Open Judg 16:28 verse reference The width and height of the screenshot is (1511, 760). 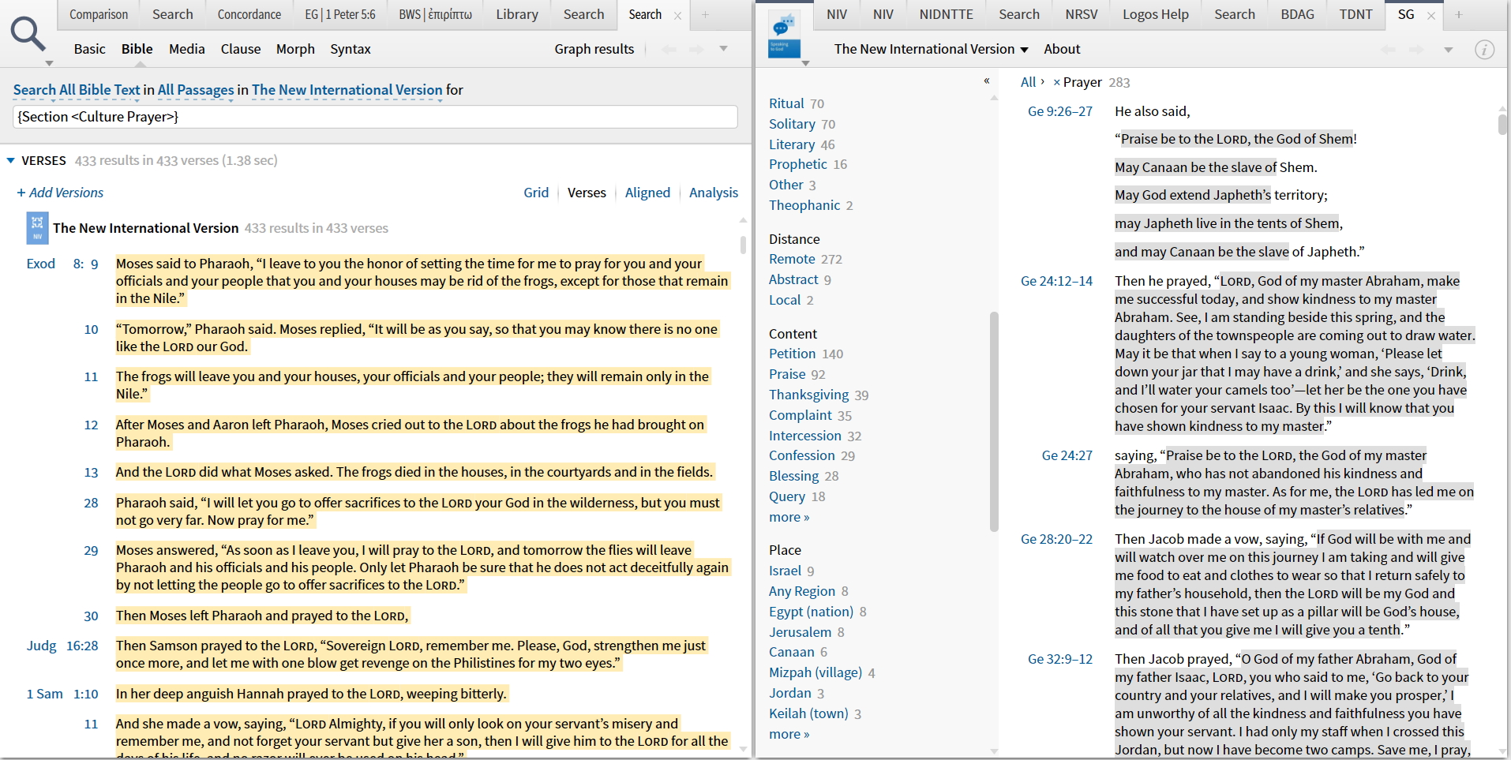(62, 646)
